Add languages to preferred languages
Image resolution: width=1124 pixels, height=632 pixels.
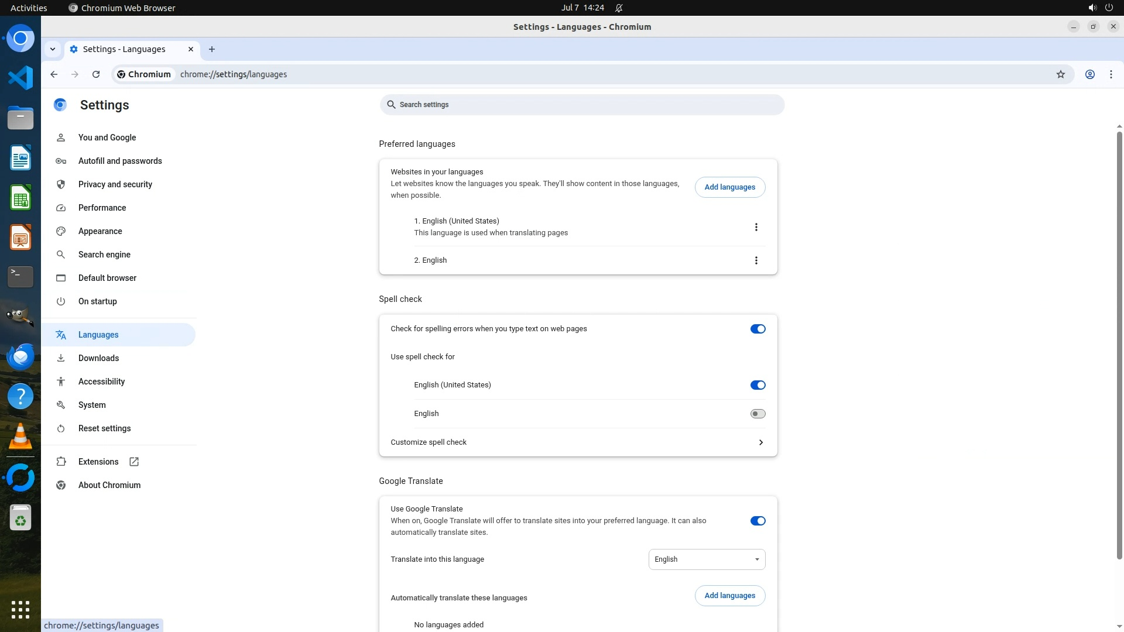coord(729,187)
